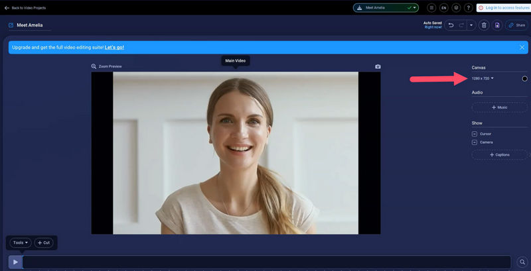Click the Let's go! upgrade link
The height and width of the screenshot is (271, 531).
click(114, 48)
